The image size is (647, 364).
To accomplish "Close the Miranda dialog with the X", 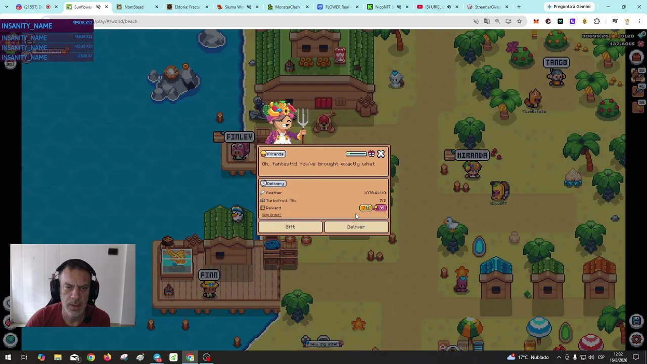I will (381, 154).
